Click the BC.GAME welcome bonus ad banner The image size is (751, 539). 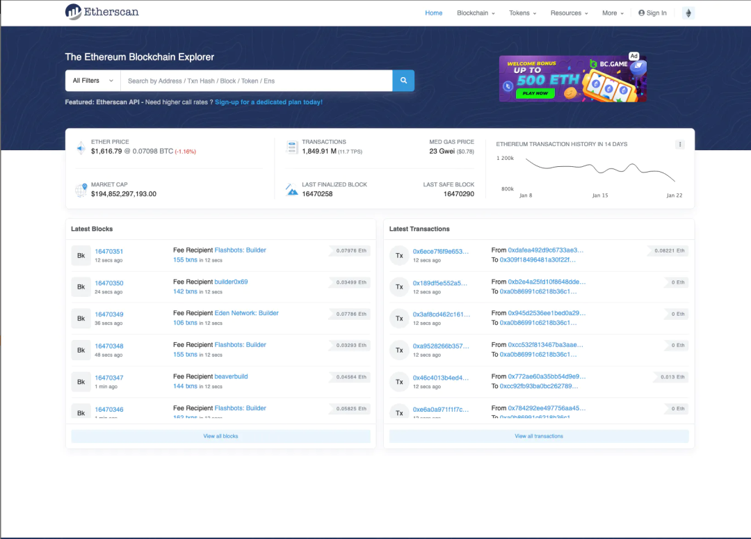pyautogui.click(x=572, y=79)
